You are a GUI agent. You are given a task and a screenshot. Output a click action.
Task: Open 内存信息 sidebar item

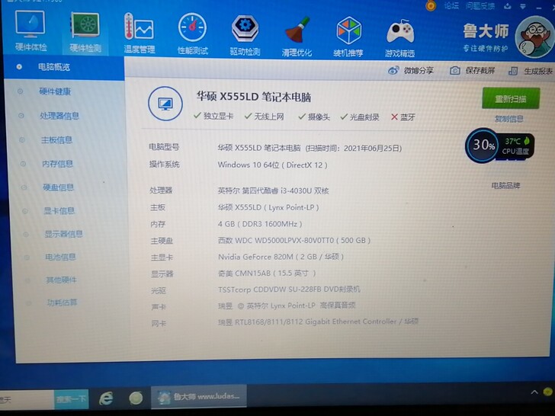57,164
